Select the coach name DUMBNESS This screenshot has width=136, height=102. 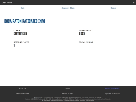coord(20,33)
